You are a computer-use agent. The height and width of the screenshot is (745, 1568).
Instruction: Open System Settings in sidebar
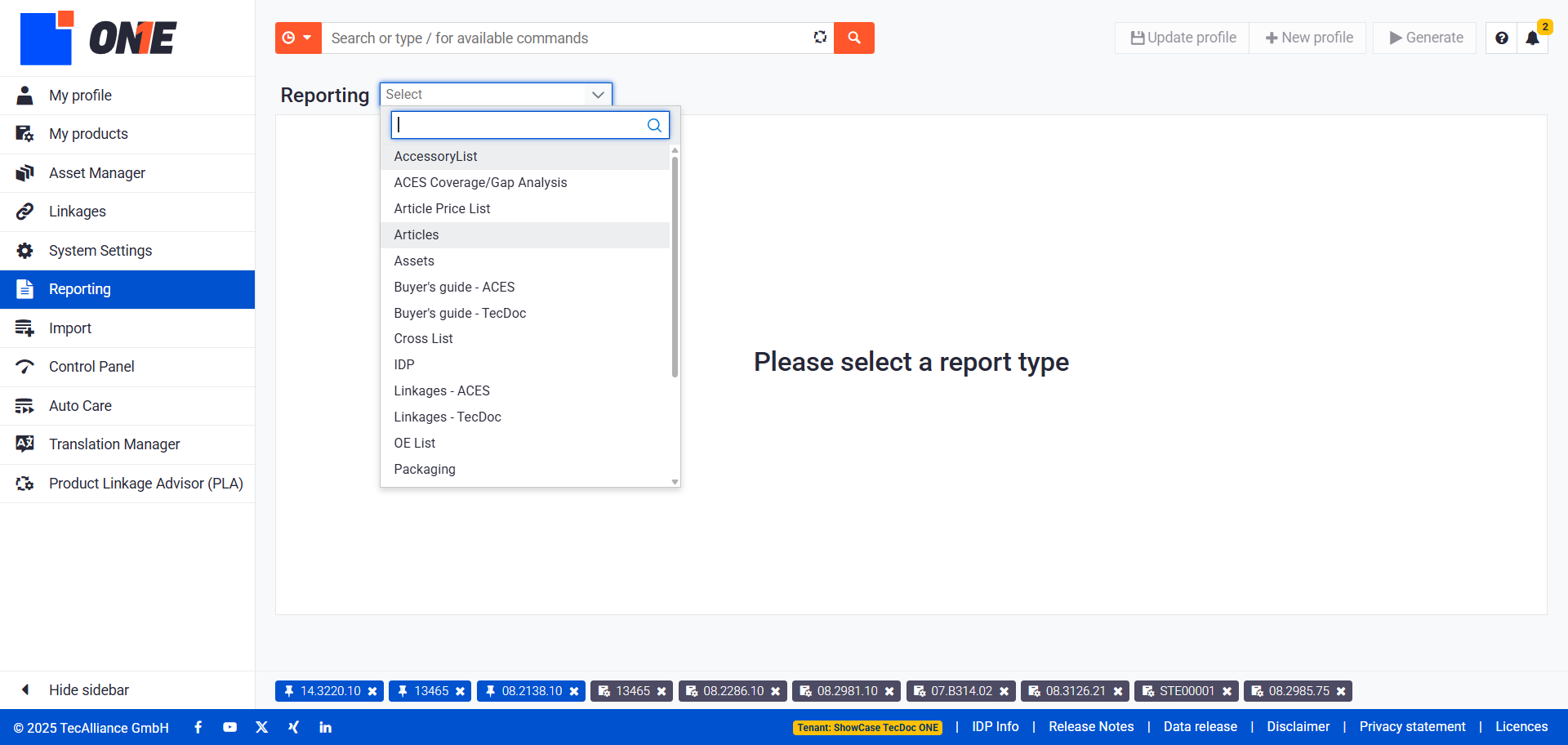(x=127, y=251)
